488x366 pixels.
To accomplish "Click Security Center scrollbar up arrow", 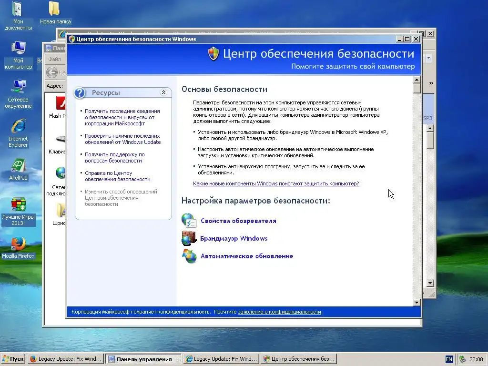I will [417, 80].
